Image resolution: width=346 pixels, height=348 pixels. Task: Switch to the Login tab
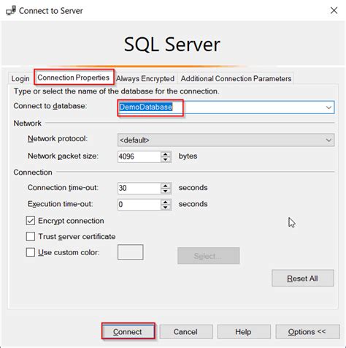coord(20,78)
